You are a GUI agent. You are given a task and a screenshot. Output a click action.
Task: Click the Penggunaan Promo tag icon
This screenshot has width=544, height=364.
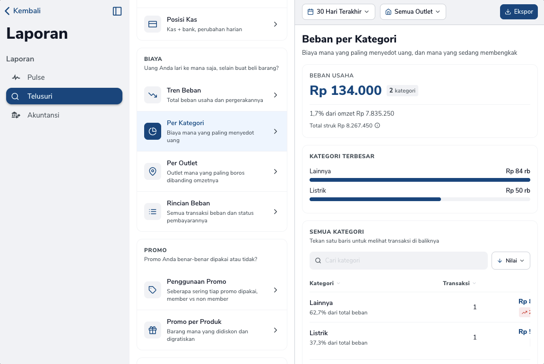pyautogui.click(x=153, y=290)
